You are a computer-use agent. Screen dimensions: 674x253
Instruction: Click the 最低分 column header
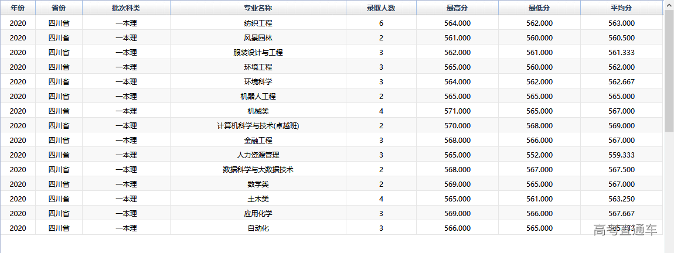point(539,8)
